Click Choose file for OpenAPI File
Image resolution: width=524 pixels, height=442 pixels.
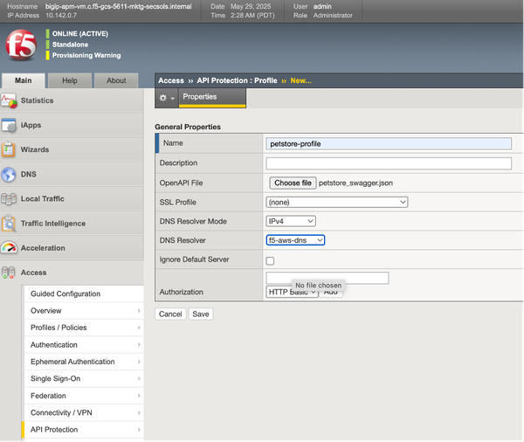tap(292, 183)
